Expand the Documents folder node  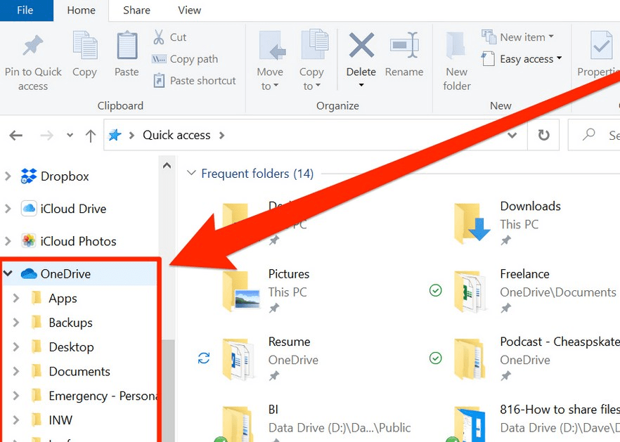15,372
